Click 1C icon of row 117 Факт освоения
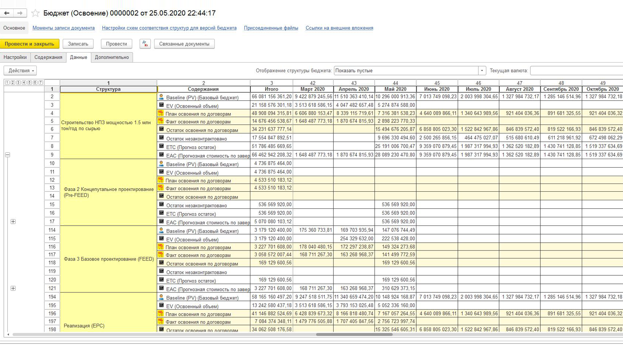This screenshot has height=350, width=623. (x=160, y=255)
